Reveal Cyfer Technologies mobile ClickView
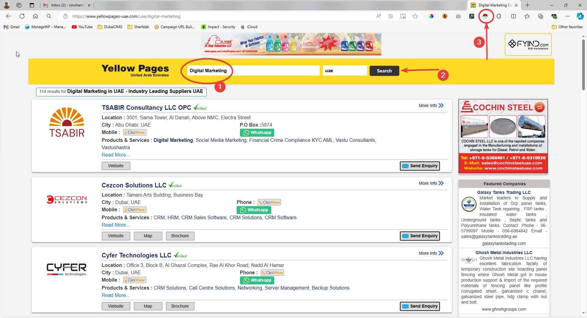Screen dimensions: 587x318 135,280
